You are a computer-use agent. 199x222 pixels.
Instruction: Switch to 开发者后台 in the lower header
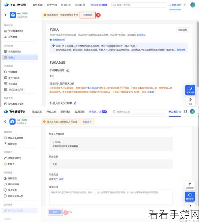(x=175, y=112)
